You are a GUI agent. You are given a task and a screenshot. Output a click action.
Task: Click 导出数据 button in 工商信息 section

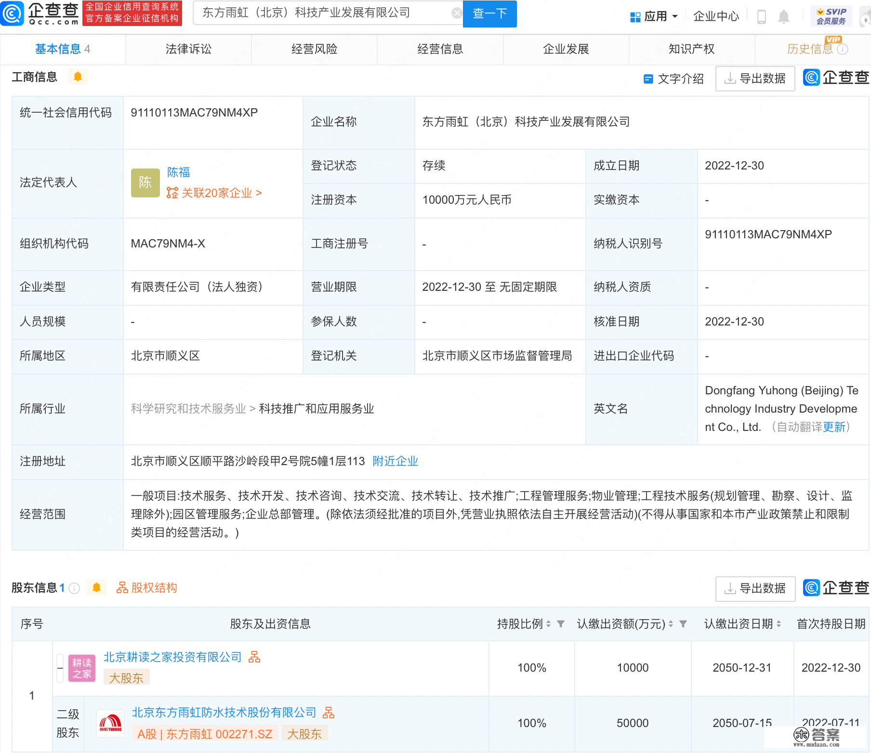tap(755, 78)
